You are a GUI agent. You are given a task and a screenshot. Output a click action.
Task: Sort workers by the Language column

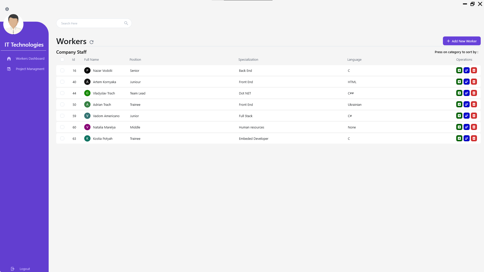[354, 59]
